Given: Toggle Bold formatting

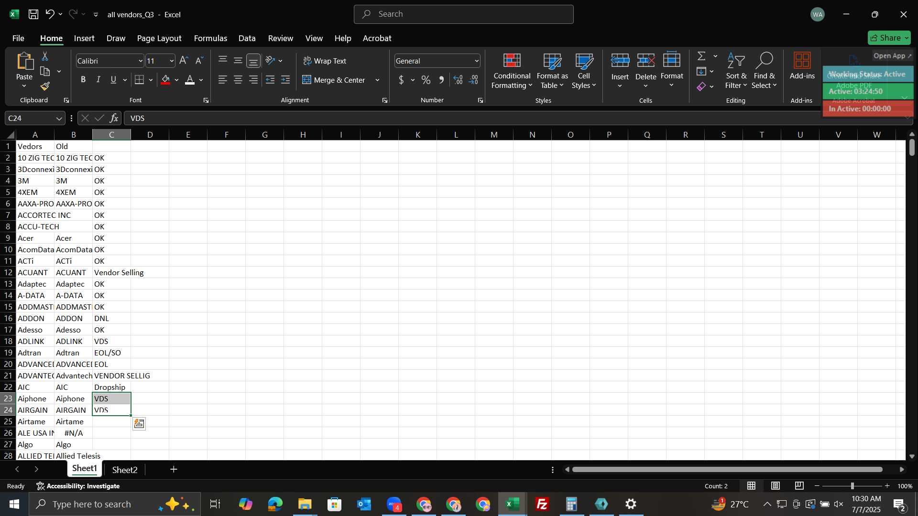Looking at the screenshot, I should pos(83,80).
